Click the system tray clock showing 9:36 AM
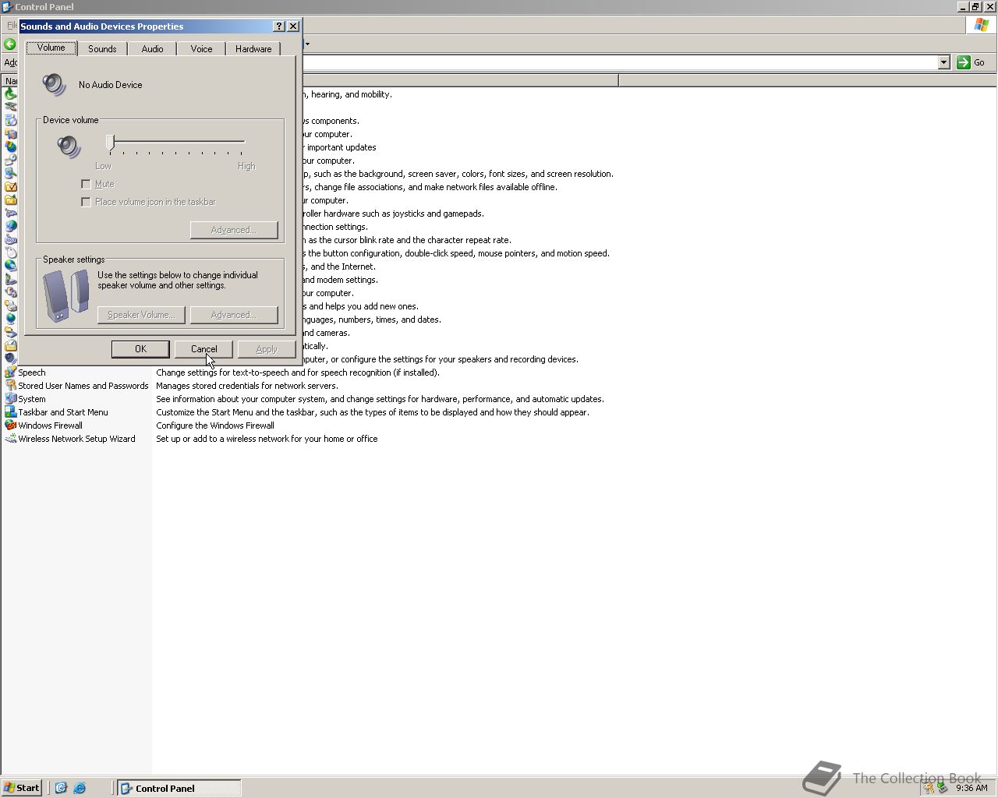This screenshot has height=798, width=998. pos(971,788)
